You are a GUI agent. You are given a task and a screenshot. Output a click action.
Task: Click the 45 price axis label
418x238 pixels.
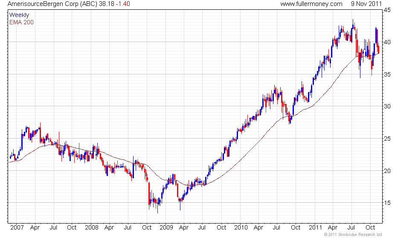click(387, 10)
